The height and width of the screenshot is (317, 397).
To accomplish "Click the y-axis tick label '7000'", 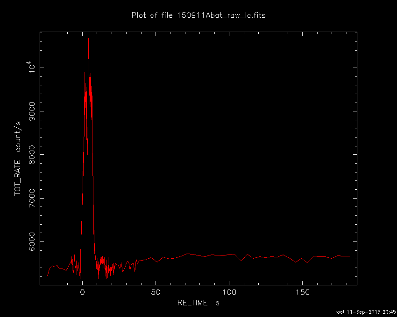I will tap(32, 198).
